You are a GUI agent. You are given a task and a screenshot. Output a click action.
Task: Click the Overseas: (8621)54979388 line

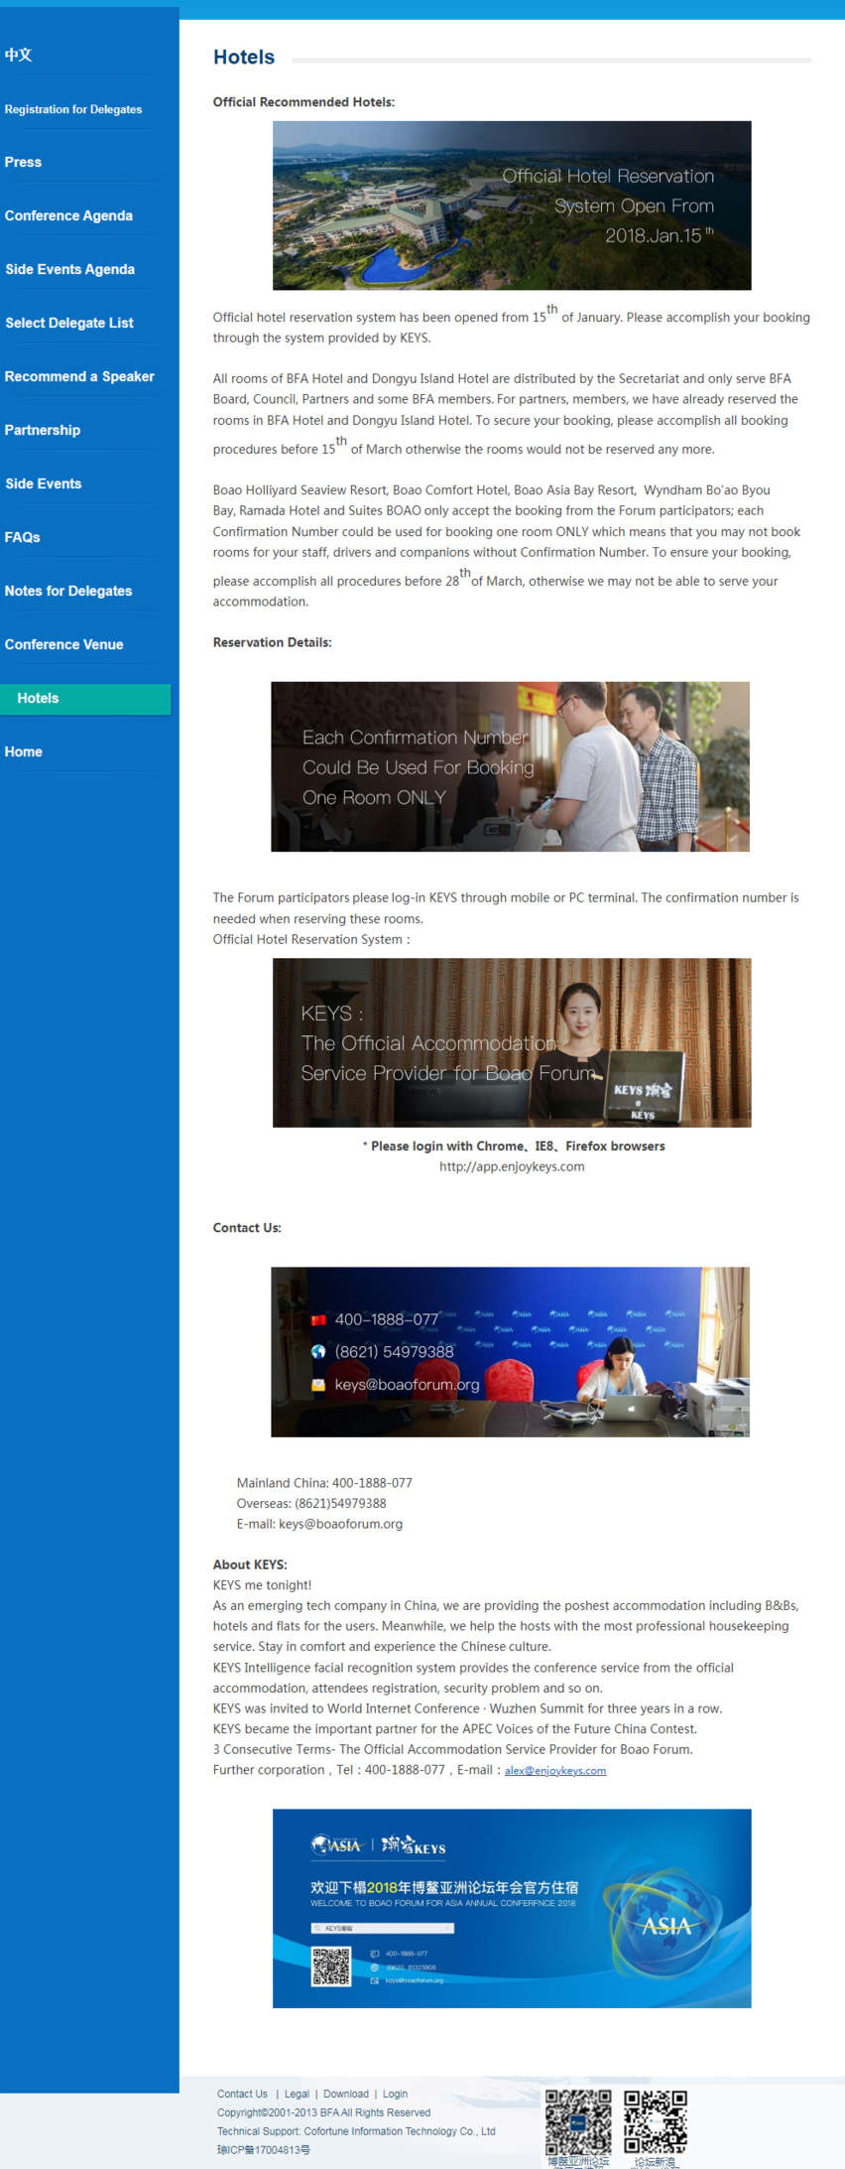(x=311, y=1504)
